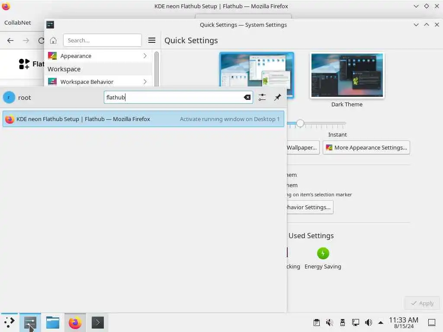Clear the flathub search text
Viewport: 443px width, 332px height.
(247, 97)
